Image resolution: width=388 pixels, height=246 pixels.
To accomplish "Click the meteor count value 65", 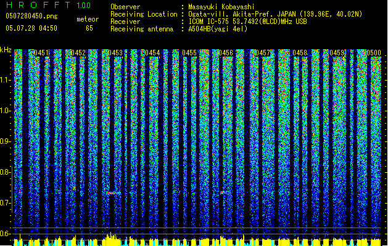I will coord(89,28).
